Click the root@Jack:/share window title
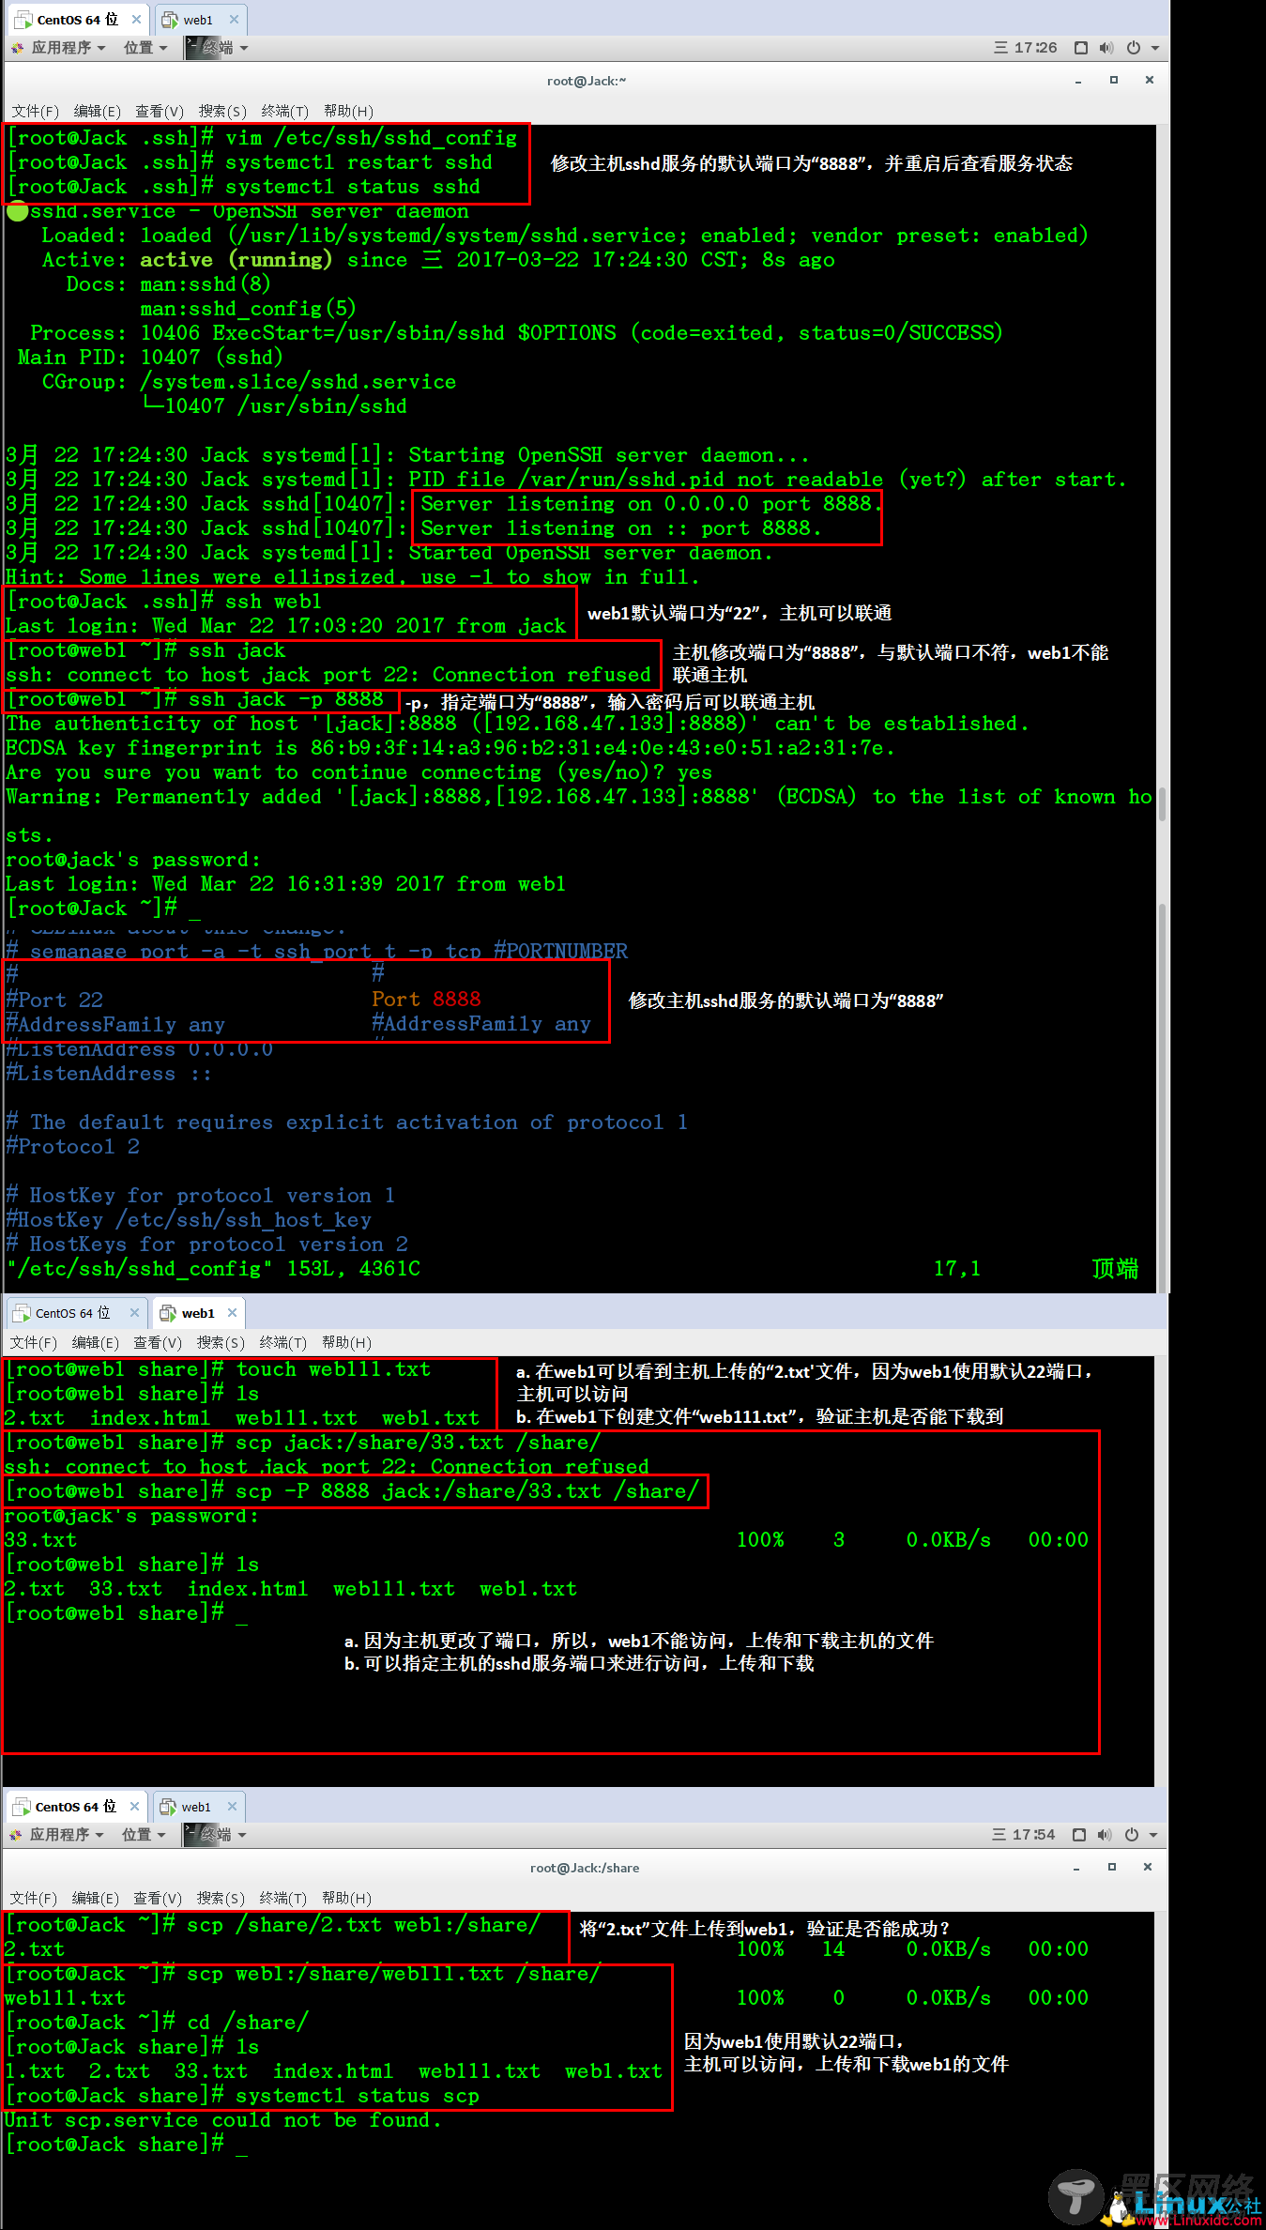The height and width of the screenshot is (2230, 1266). coord(585,1868)
